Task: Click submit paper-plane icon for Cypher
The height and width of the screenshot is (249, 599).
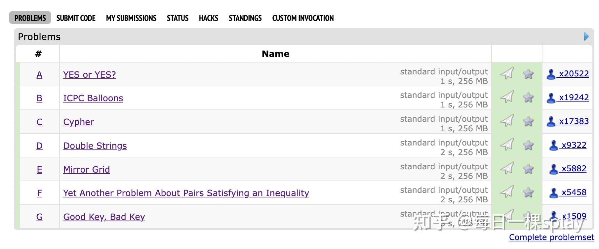Action: coord(506,121)
